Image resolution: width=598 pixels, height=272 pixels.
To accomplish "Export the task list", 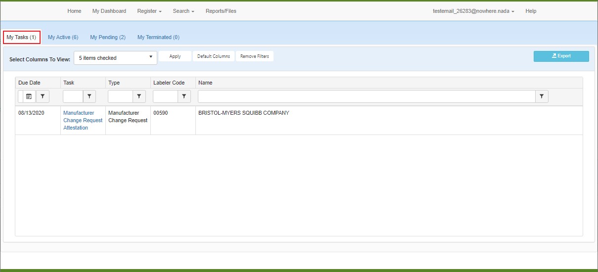I will point(561,56).
